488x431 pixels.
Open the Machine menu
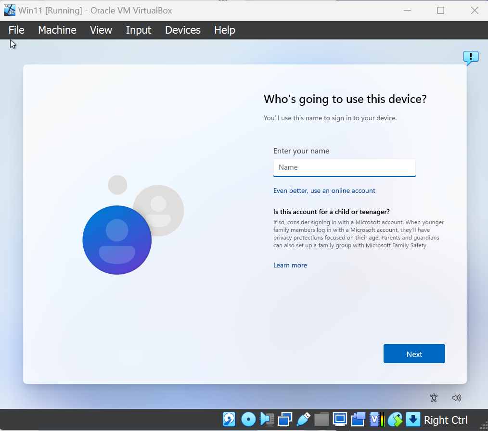(57, 30)
